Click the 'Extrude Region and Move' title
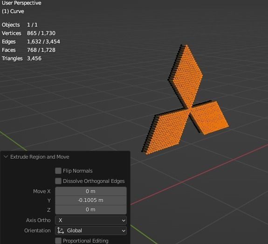This screenshot has height=244, width=268. coord(40,157)
